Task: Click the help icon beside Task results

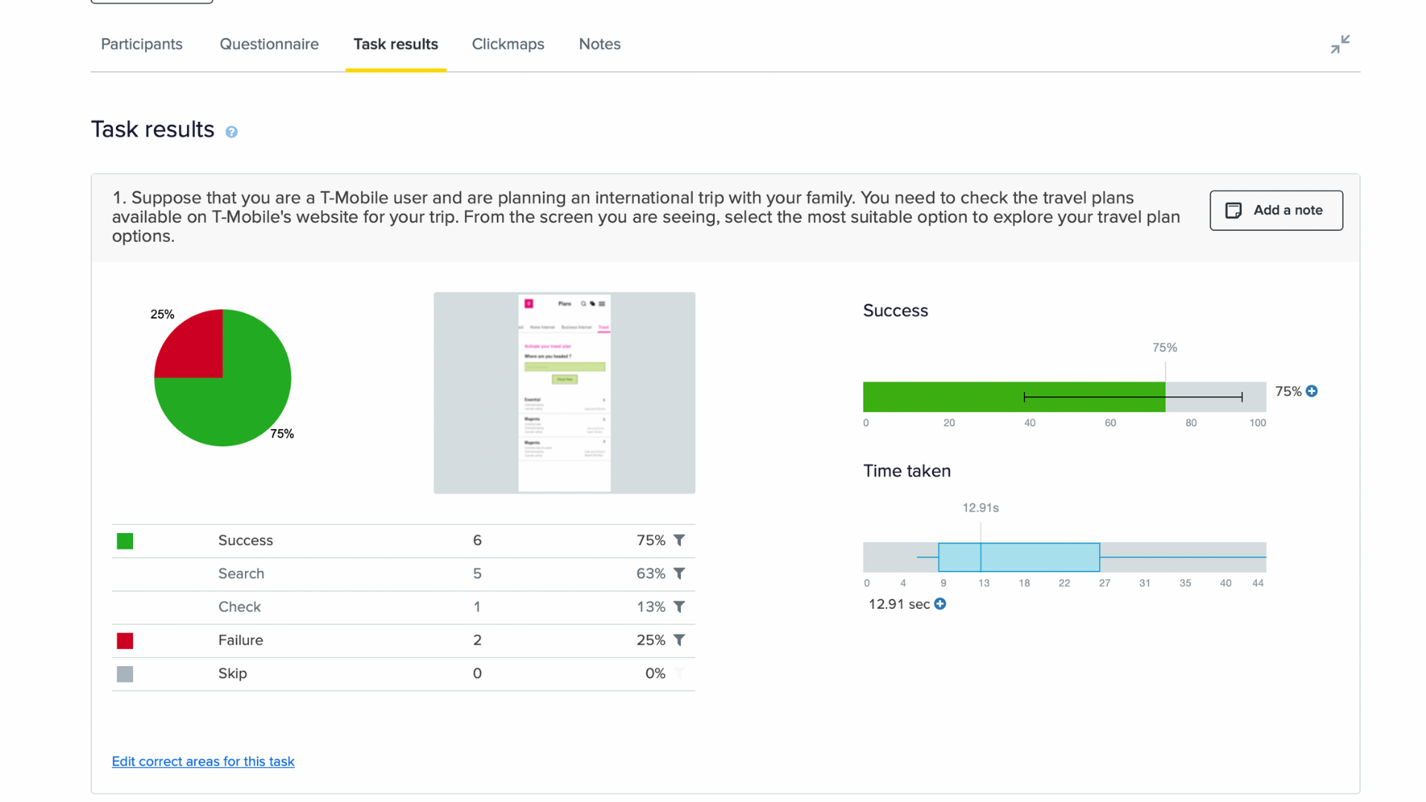Action: (x=232, y=132)
